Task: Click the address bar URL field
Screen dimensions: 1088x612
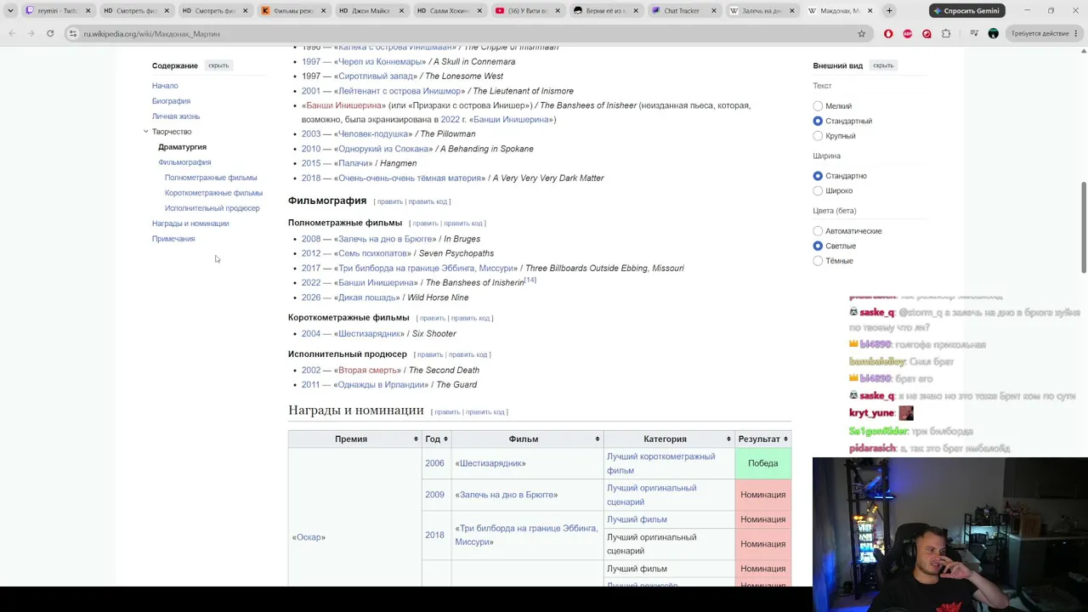Action: (x=467, y=34)
